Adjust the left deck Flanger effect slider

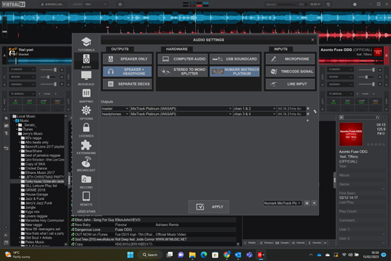click(48, 70)
